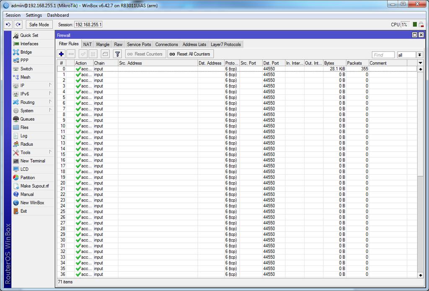
Task: Switch to the Mangle tab
Action: click(103, 44)
